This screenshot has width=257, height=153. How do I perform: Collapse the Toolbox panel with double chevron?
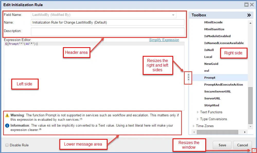[x=249, y=15]
